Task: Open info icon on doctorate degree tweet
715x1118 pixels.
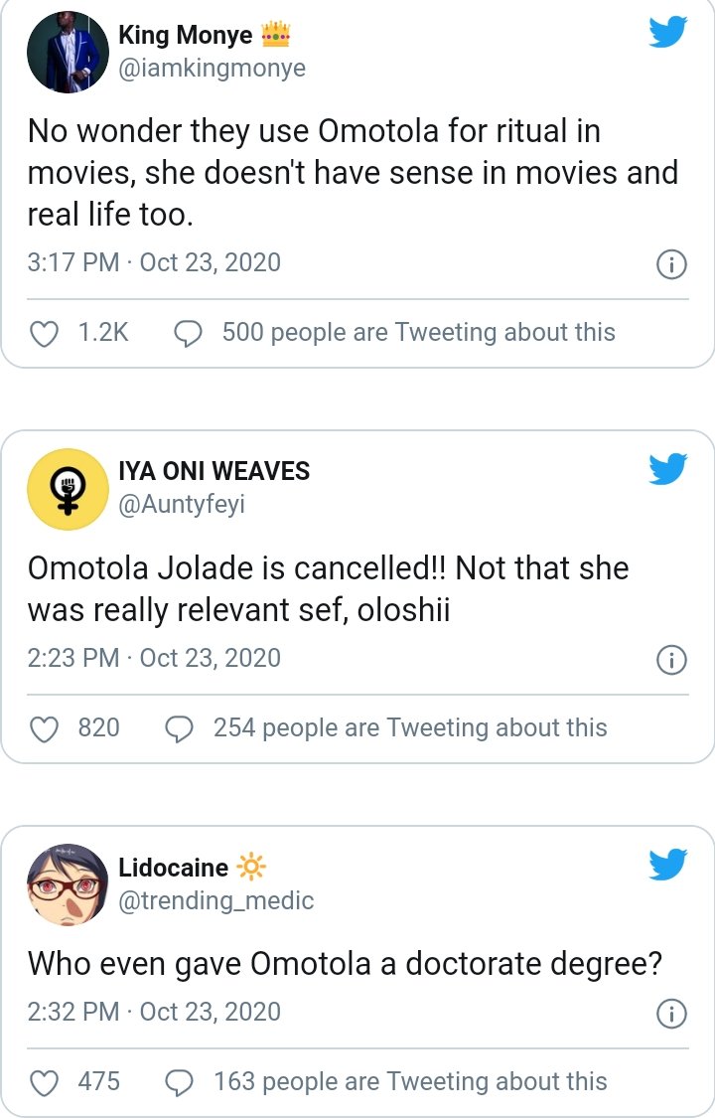Action: (672, 1014)
